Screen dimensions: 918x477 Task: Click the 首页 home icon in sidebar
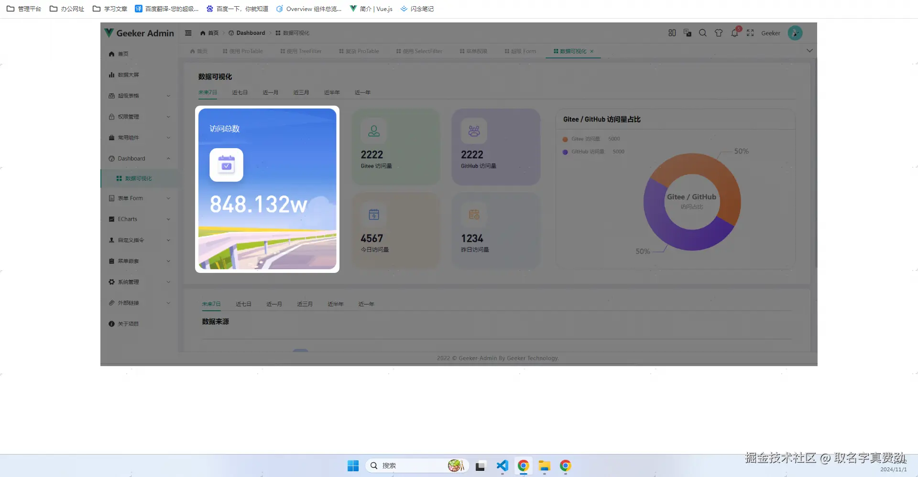point(111,54)
